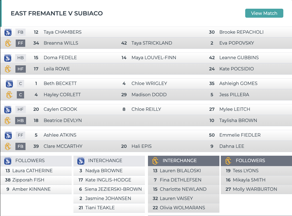Viewport: 292px width, 216px height.
Task: Click East Fremantle Sharks logo in FB row
Action: (8, 32)
